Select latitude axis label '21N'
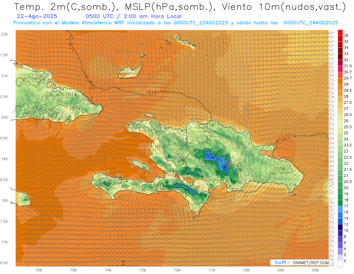The image size is (354, 274). click(x=4, y=76)
